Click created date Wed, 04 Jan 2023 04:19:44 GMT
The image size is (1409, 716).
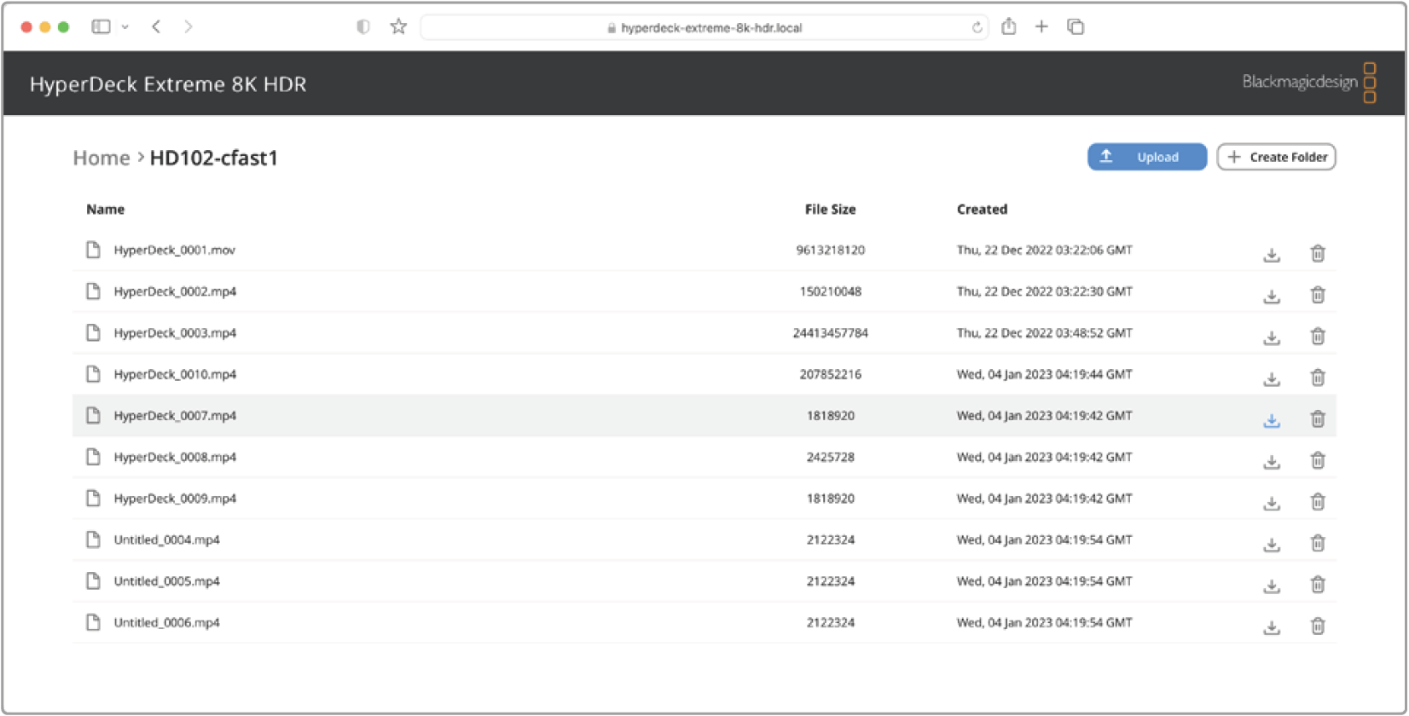click(1045, 374)
